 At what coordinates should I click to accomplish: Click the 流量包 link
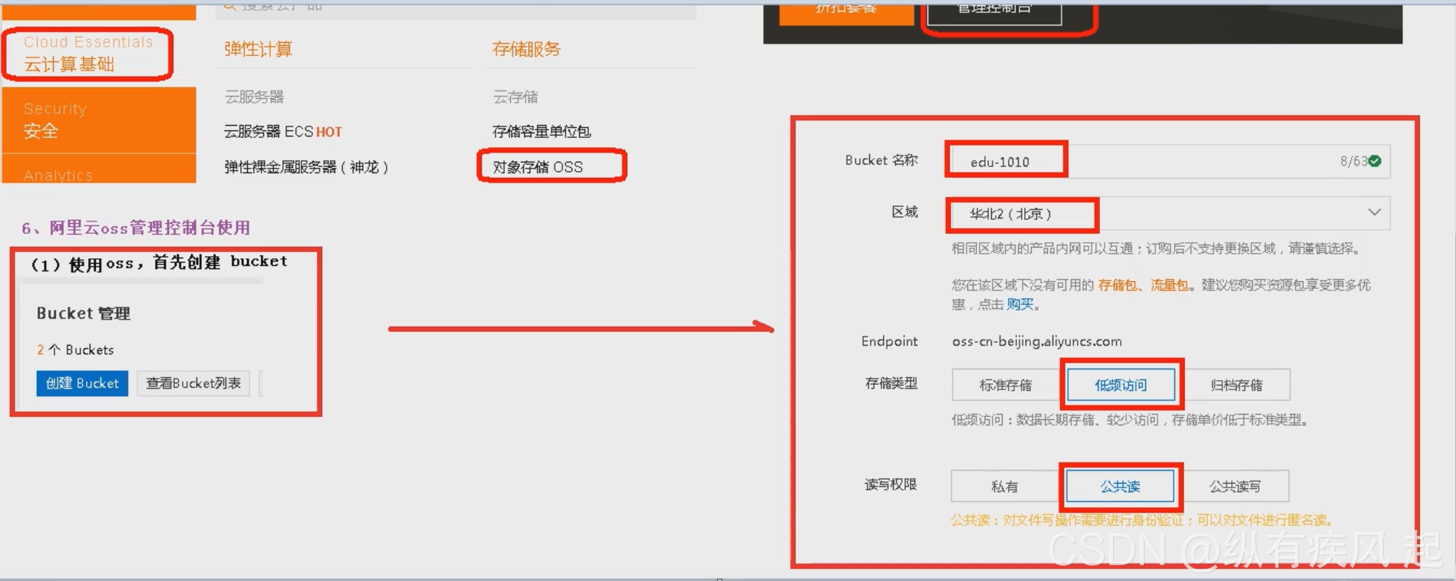1169,285
